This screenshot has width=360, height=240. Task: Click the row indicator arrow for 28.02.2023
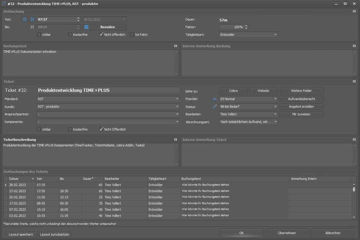[x=6, y=185]
